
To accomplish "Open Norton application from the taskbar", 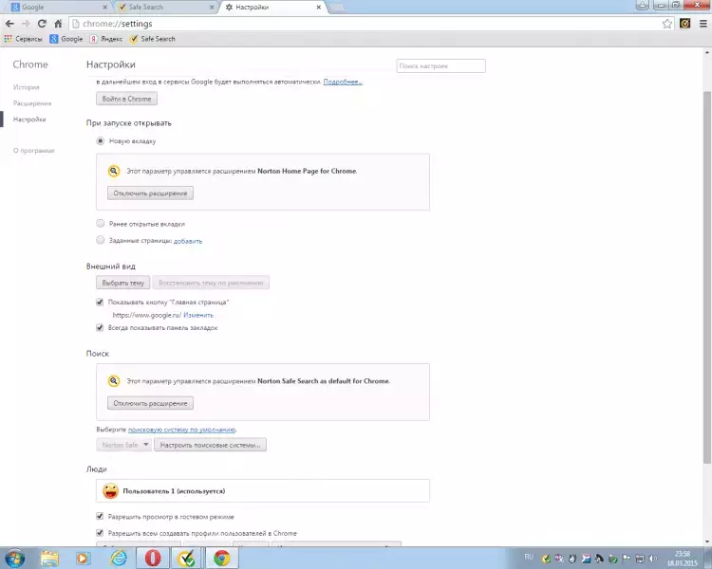I will tap(187, 558).
